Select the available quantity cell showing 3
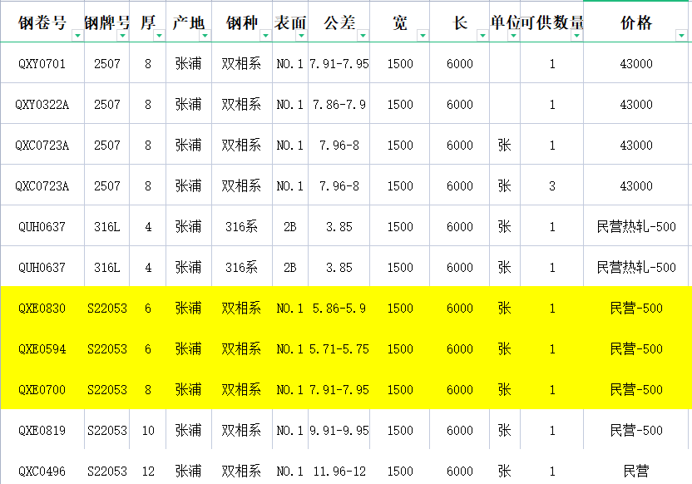This screenshot has height=484, width=692. [552, 186]
